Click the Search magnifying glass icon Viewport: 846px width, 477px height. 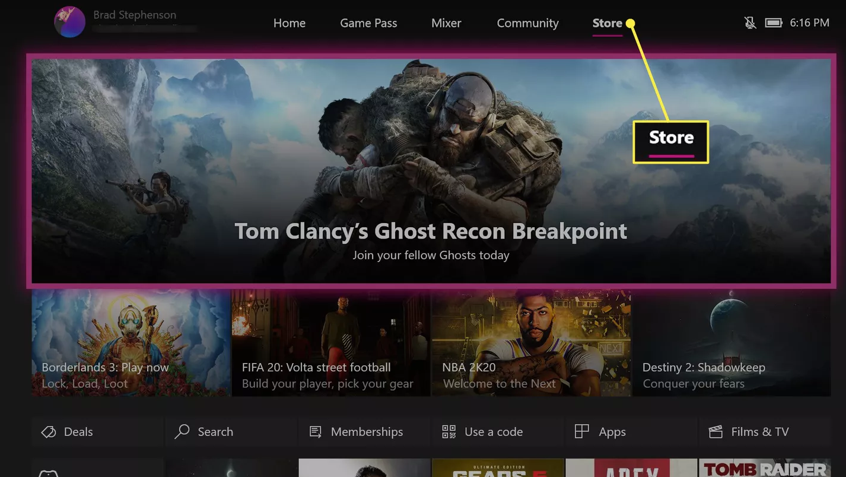pos(182,431)
